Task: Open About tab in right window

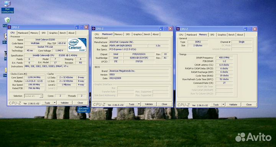Action: [x=240, y=35]
